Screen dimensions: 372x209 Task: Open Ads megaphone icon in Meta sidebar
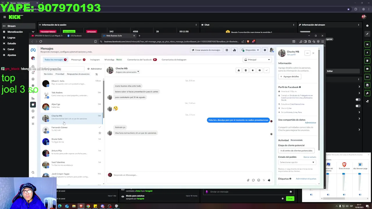(33, 117)
